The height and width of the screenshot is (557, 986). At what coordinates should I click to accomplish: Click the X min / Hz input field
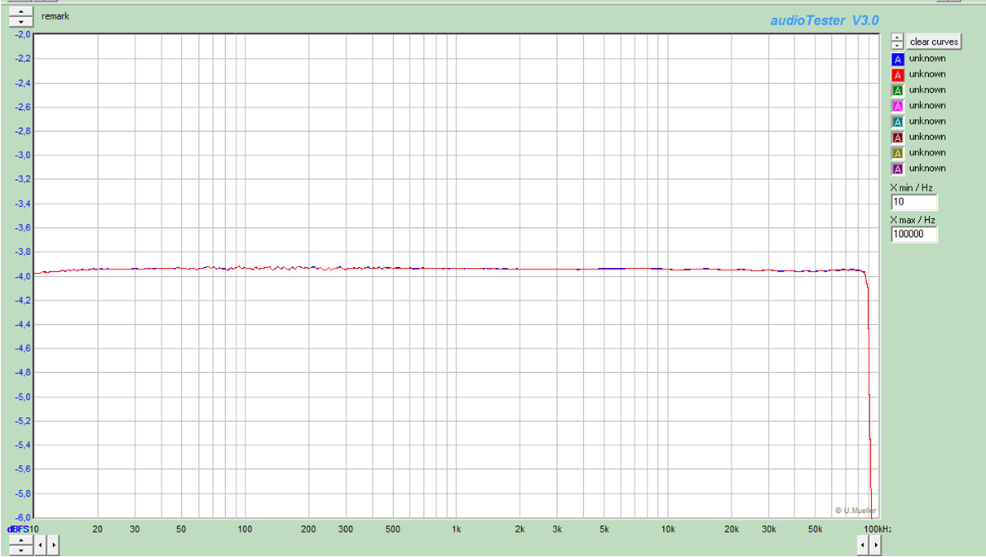pyautogui.click(x=914, y=202)
